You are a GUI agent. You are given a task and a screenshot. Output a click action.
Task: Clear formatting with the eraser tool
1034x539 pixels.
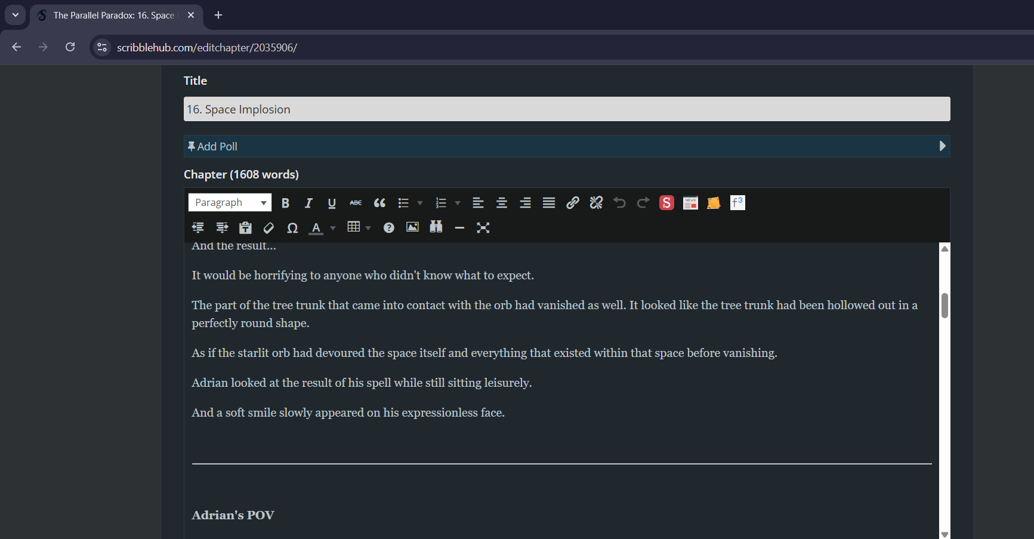point(268,227)
